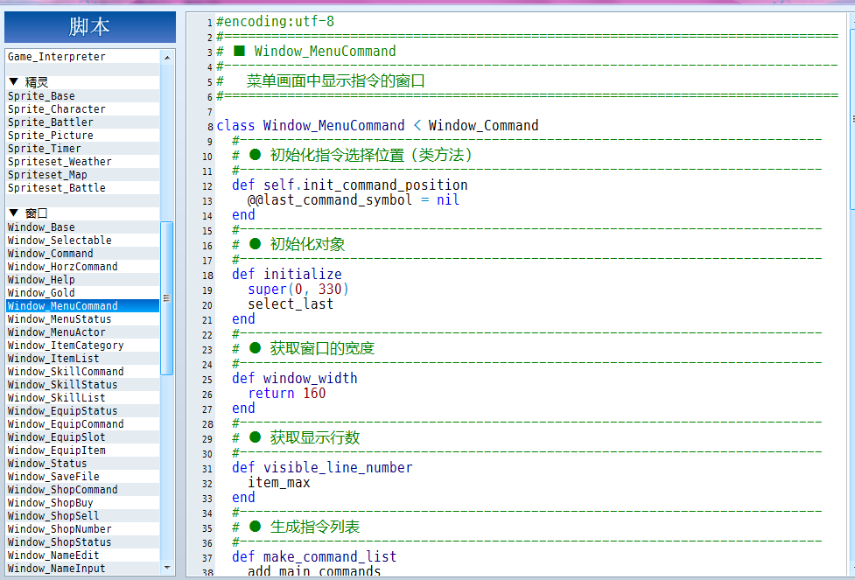
Task: Click the script list scrollbar thumb
Action: tap(167, 298)
